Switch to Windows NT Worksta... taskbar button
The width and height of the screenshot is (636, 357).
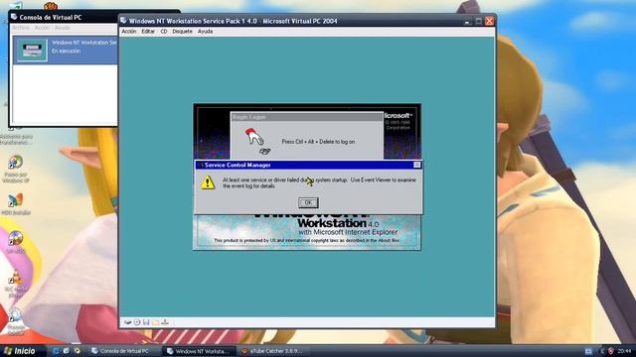click(200, 351)
